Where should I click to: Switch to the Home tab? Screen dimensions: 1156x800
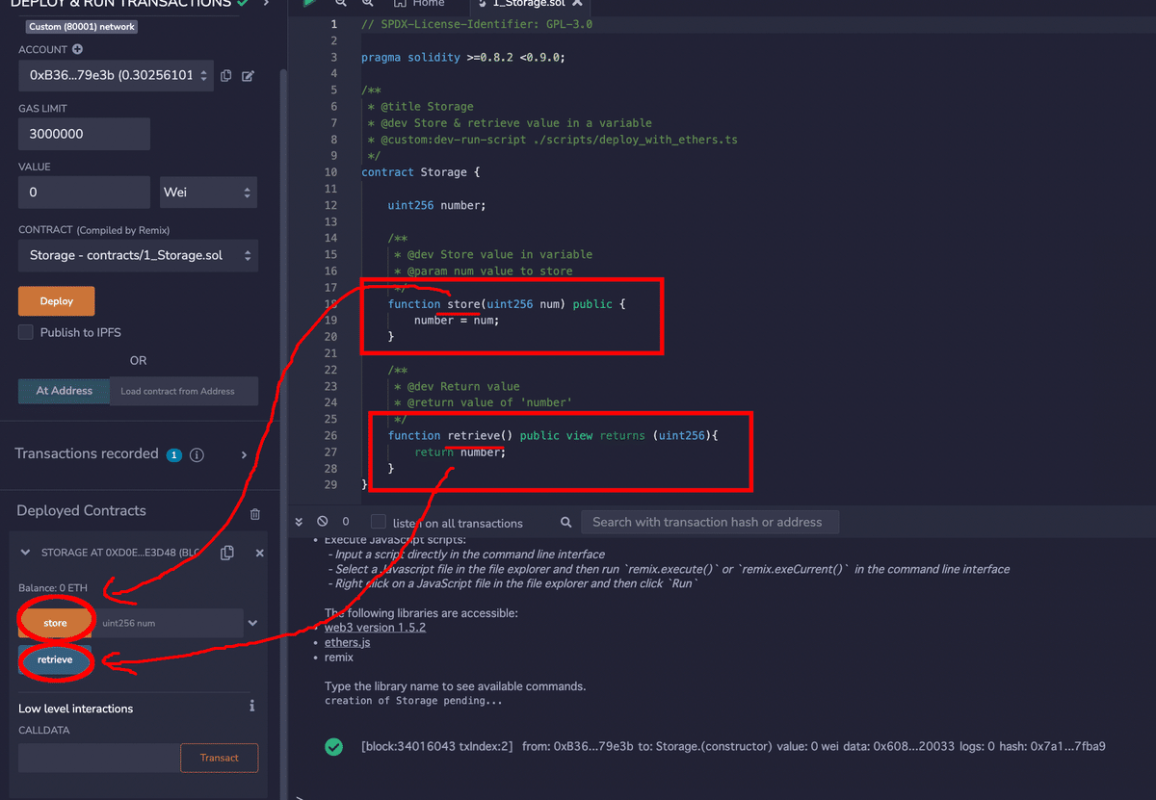click(x=419, y=4)
